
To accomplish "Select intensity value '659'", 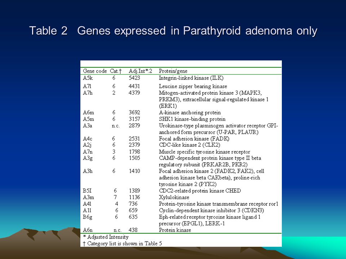I will pos(133,210).
